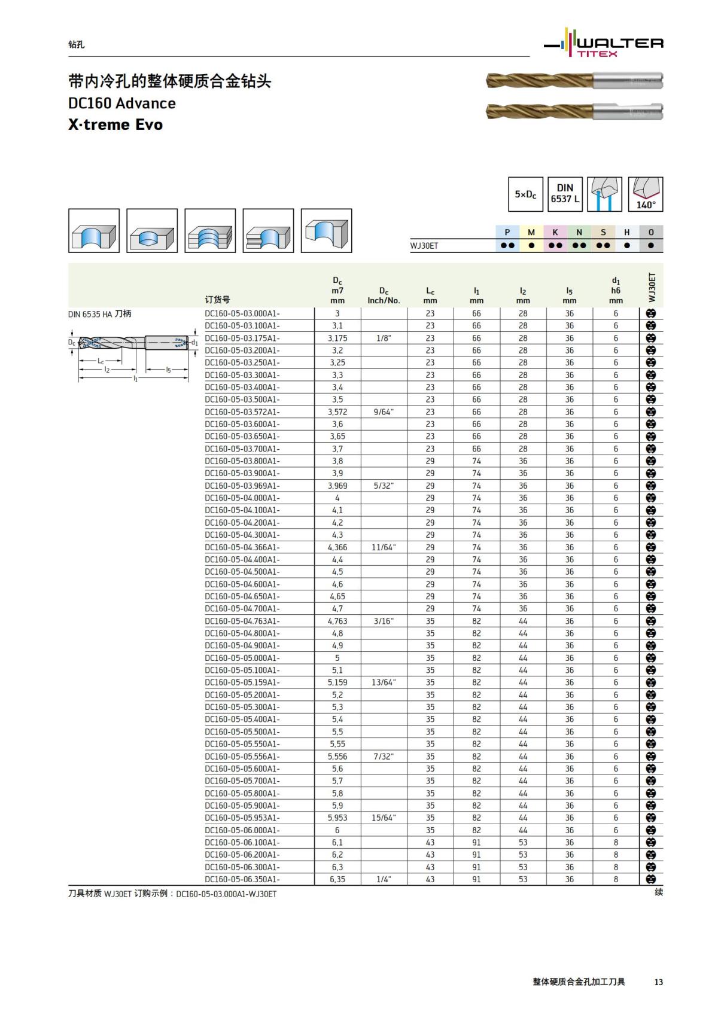Click the internal coolant drill icon
Viewport: 718px width, 1015px height.
[x=604, y=194]
